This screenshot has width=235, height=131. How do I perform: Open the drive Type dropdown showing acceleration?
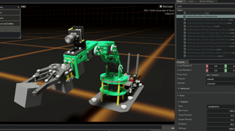[221, 107]
